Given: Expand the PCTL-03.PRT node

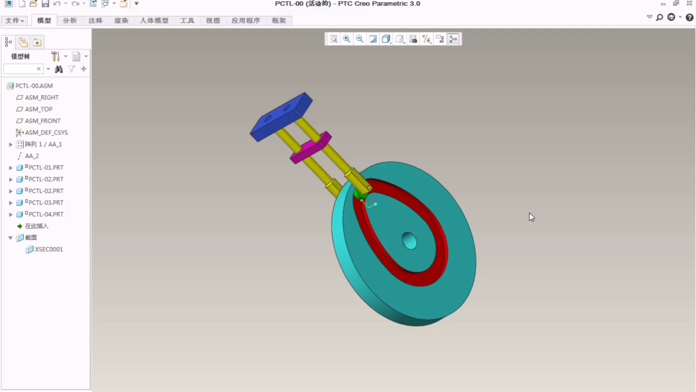Looking at the screenshot, I should 11,203.
